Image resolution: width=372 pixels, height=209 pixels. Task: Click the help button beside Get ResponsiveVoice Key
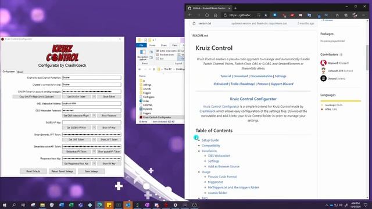(94, 164)
